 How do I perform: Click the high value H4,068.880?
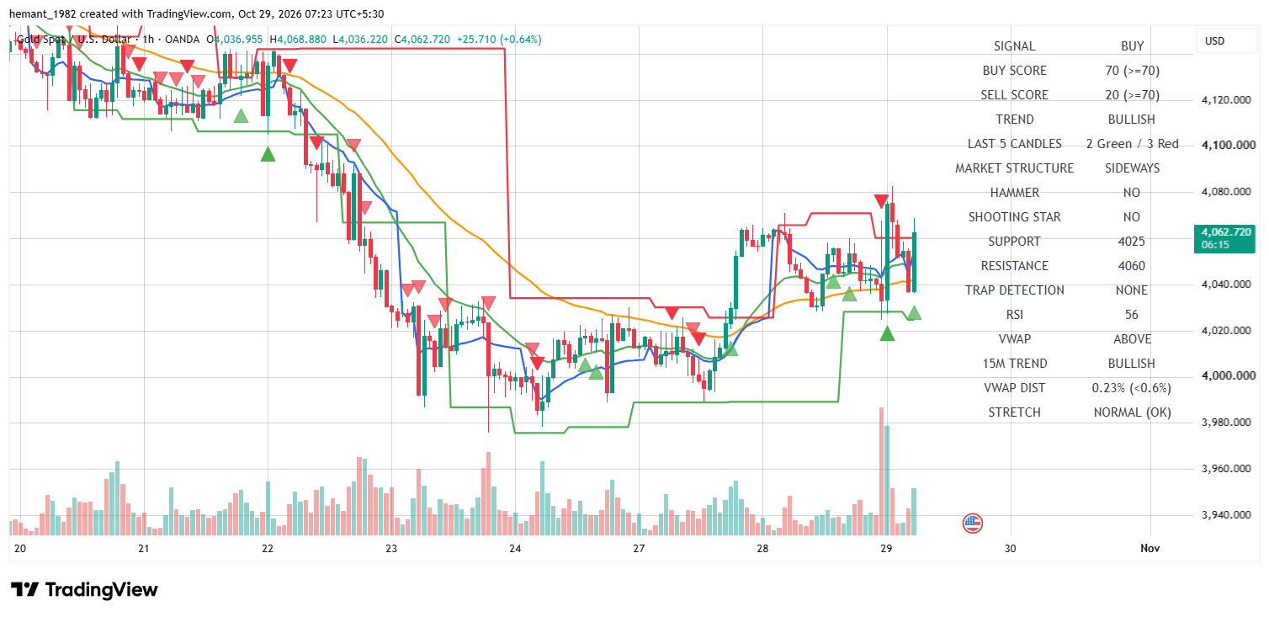point(298,40)
